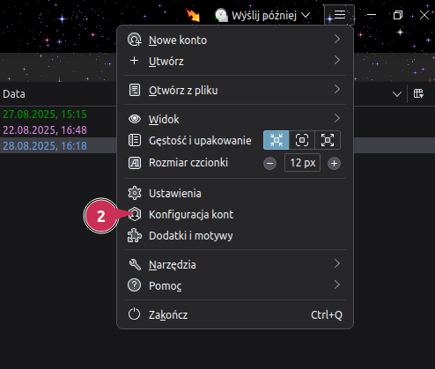435x369 pixels.
Task: Select normal density option
Action: 302,140
